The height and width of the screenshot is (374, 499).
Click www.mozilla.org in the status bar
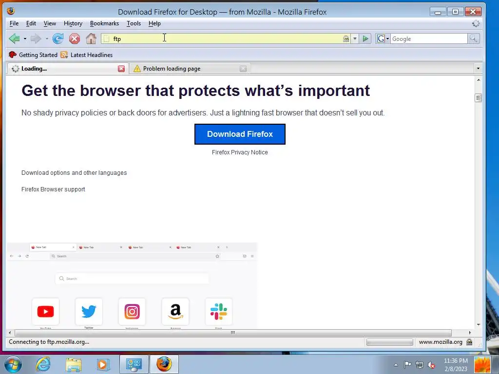pos(441,342)
